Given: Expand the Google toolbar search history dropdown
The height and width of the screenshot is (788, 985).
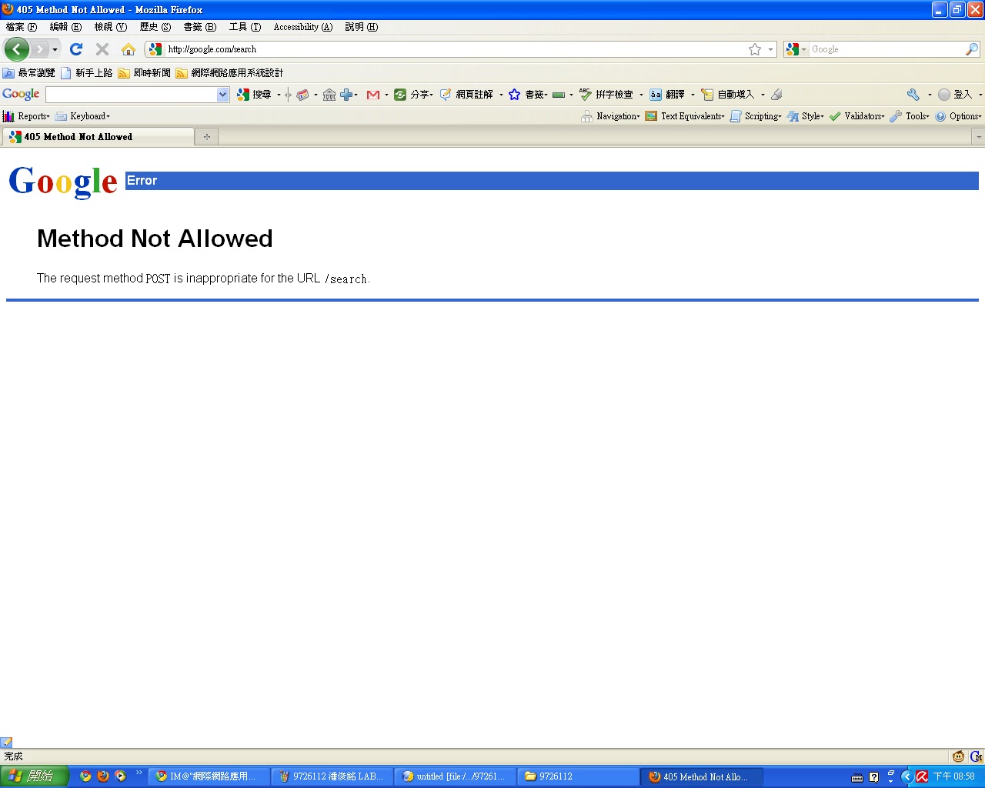Looking at the screenshot, I should [x=223, y=95].
